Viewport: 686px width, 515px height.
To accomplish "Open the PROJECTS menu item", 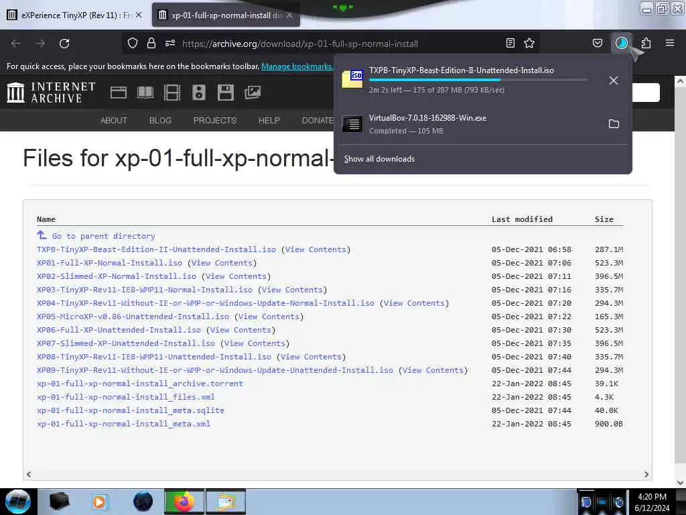I will [x=215, y=121].
